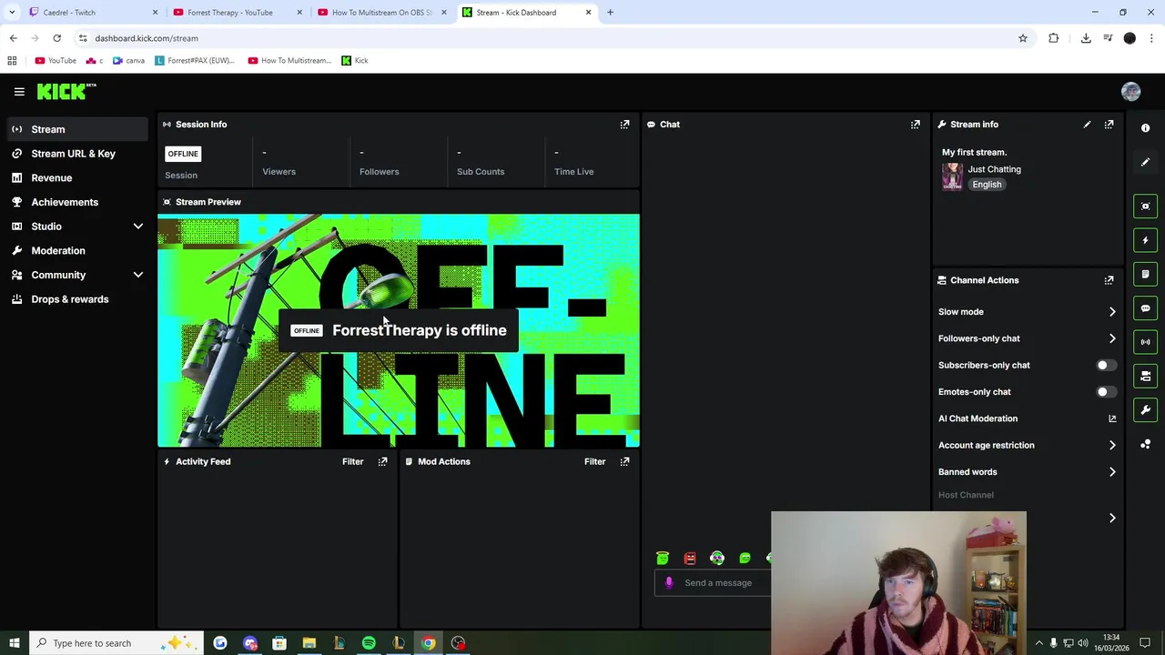The image size is (1165, 655).
Task: Toggle channel actions icon in right toolbar
Action: pos(1145,376)
